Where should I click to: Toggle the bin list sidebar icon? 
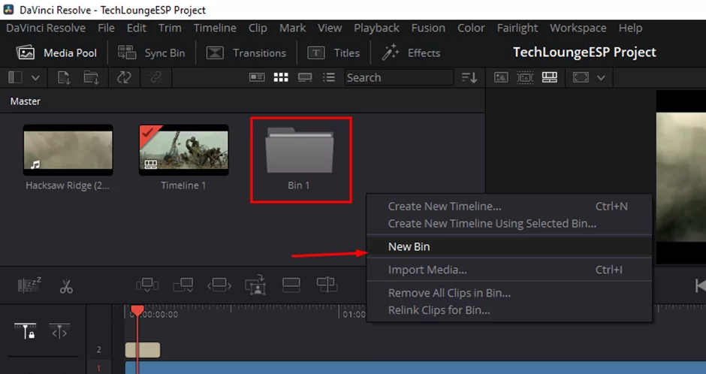(x=15, y=77)
